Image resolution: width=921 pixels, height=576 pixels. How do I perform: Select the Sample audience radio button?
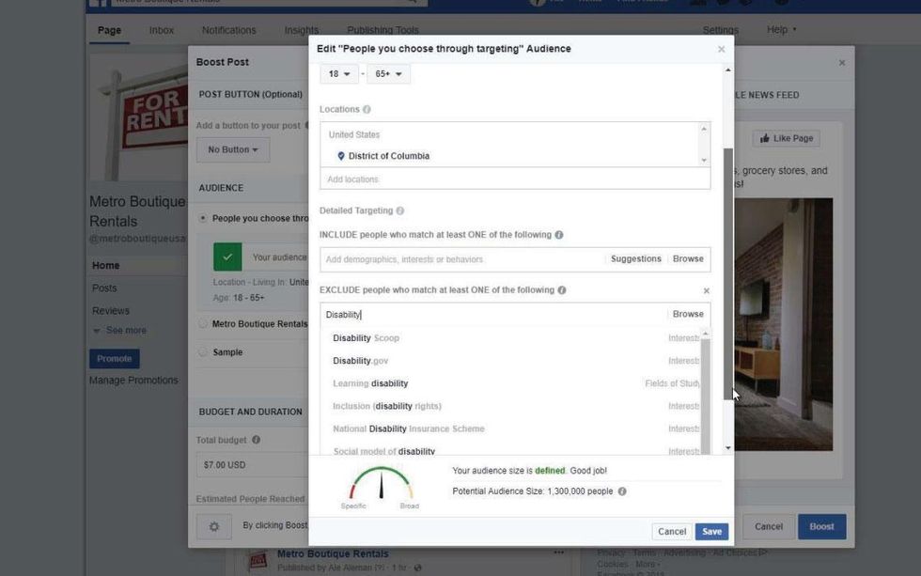click(x=203, y=352)
